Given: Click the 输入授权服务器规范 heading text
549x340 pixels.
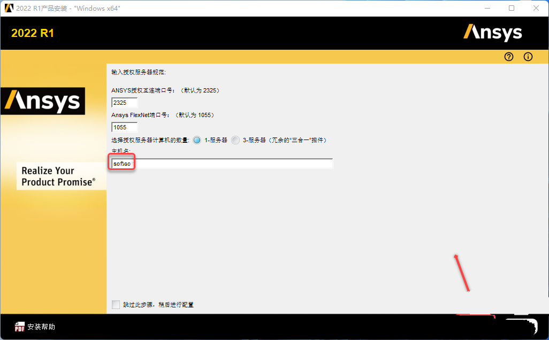Looking at the screenshot, I should [x=138, y=72].
